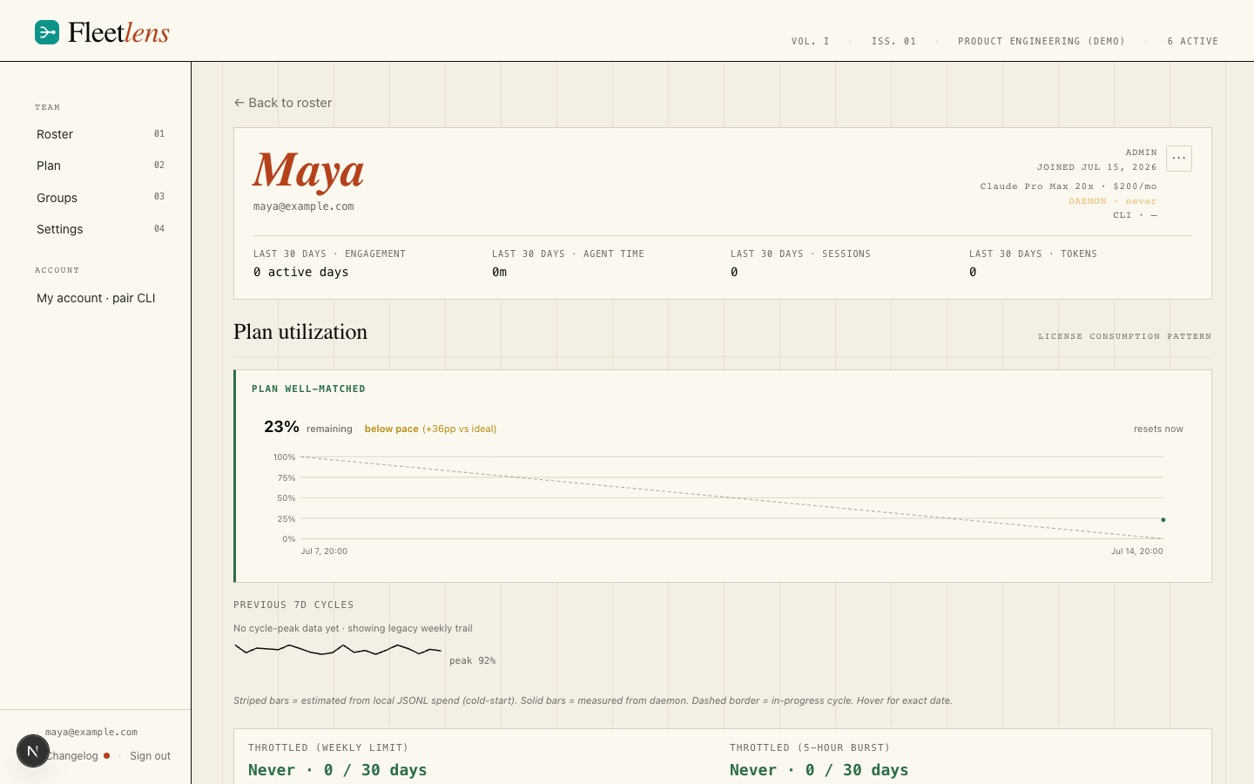Click the 'PLAN WELL-MATCHED' label

click(308, 389)
